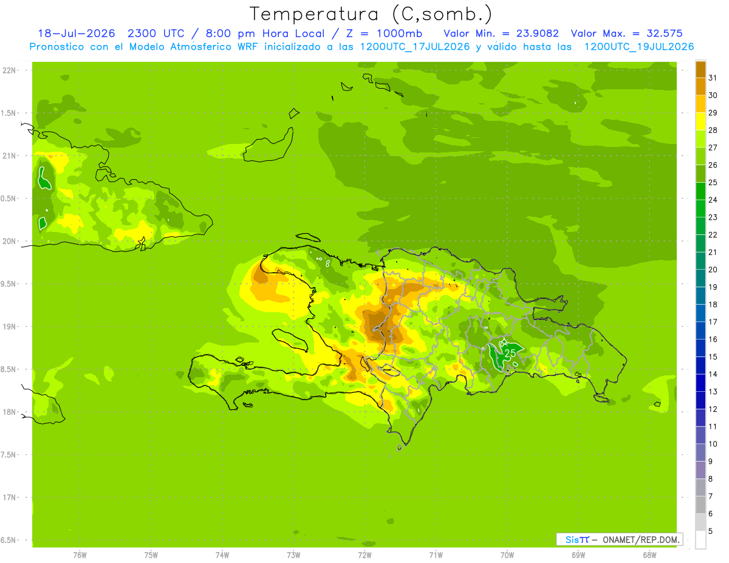Click the latitude axis label "6.5N"
The image size is (729, 563).
[x=9, y=540]
